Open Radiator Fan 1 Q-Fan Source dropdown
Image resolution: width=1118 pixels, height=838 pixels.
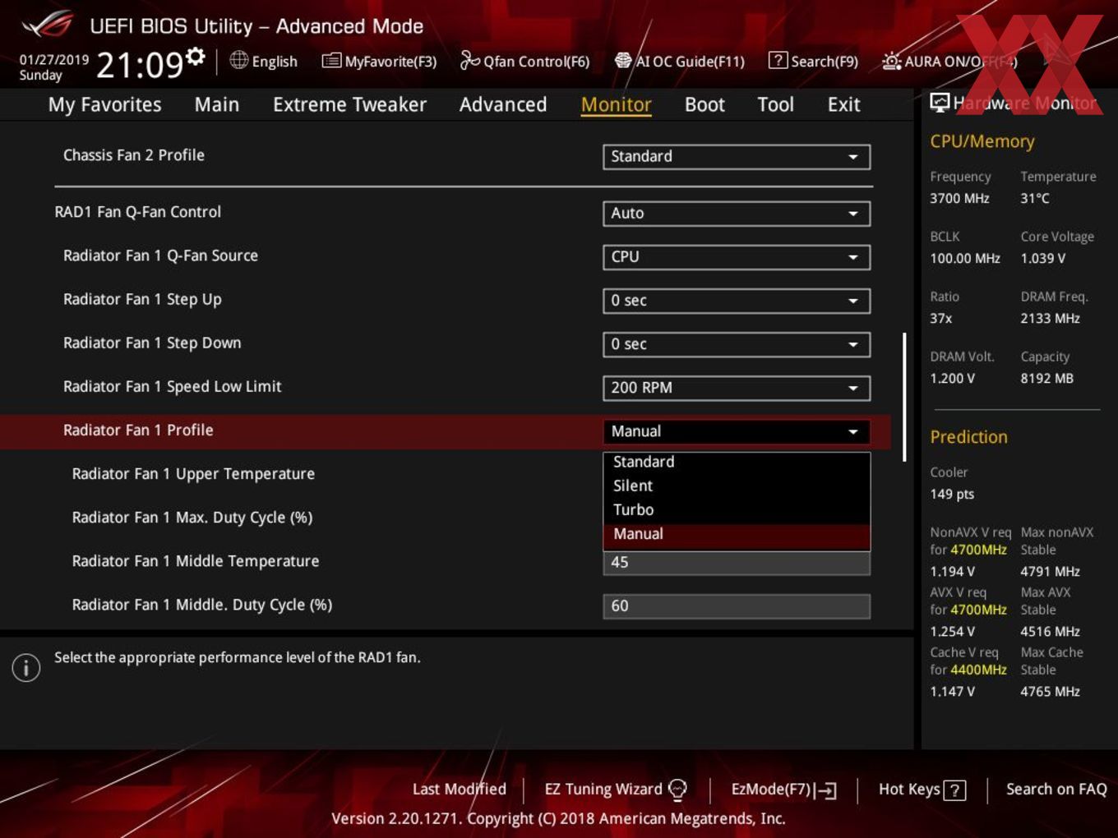737,257
